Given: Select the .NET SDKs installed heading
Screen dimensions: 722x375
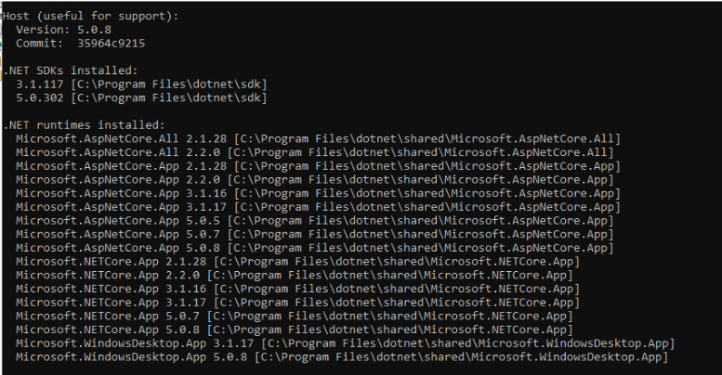Looking at the screenshot, I should pyautogui.click(x=71, y=71).
